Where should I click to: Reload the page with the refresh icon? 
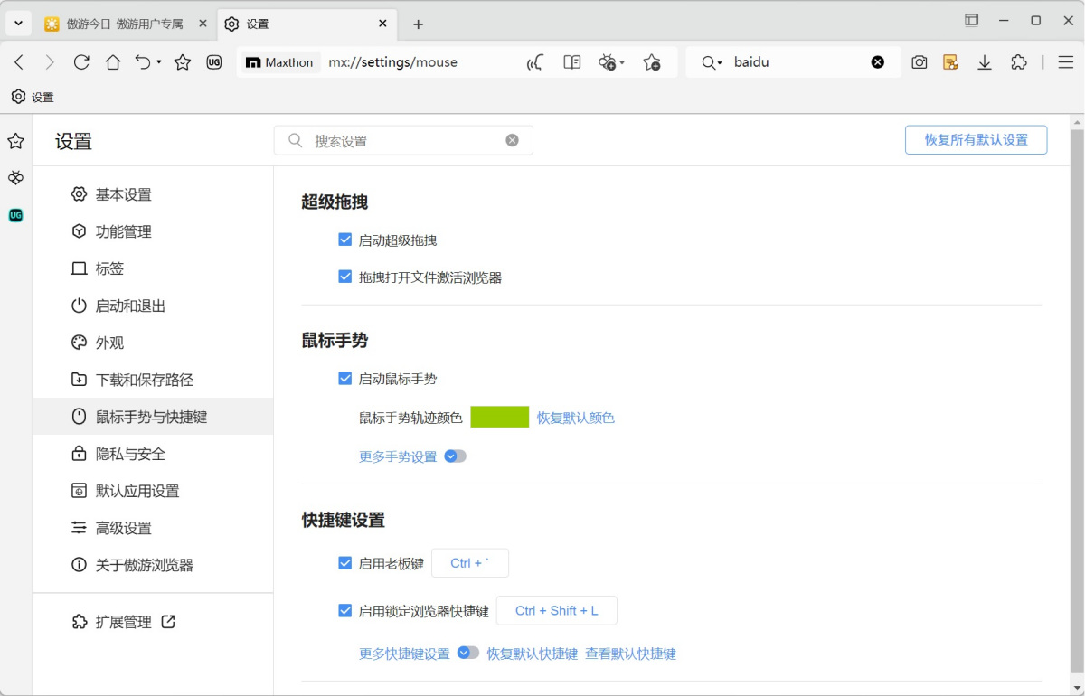click(x=81, y=62)
